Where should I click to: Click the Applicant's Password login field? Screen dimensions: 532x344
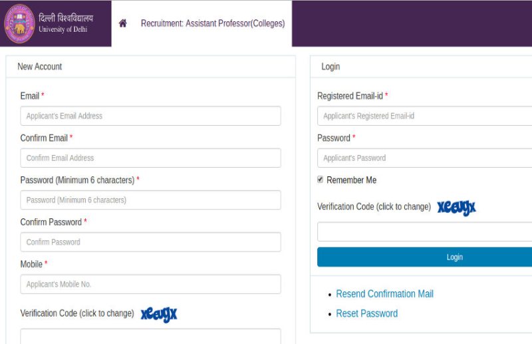click(x=426, y=158)
